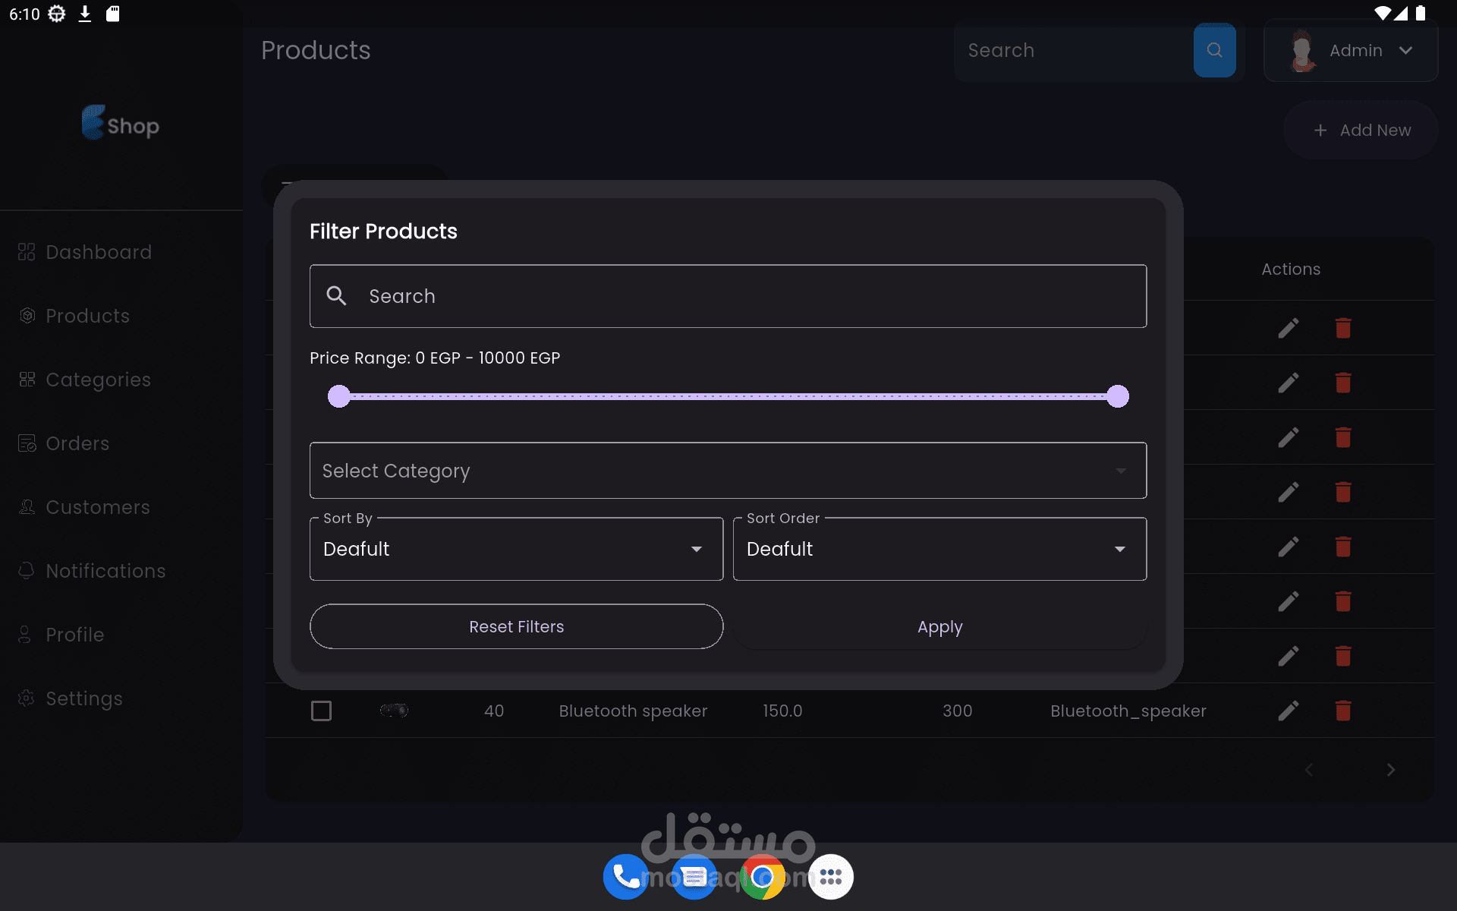1457x911 pixels.
Task: Go to next page arrow
Action: (x=1390, y=770)
